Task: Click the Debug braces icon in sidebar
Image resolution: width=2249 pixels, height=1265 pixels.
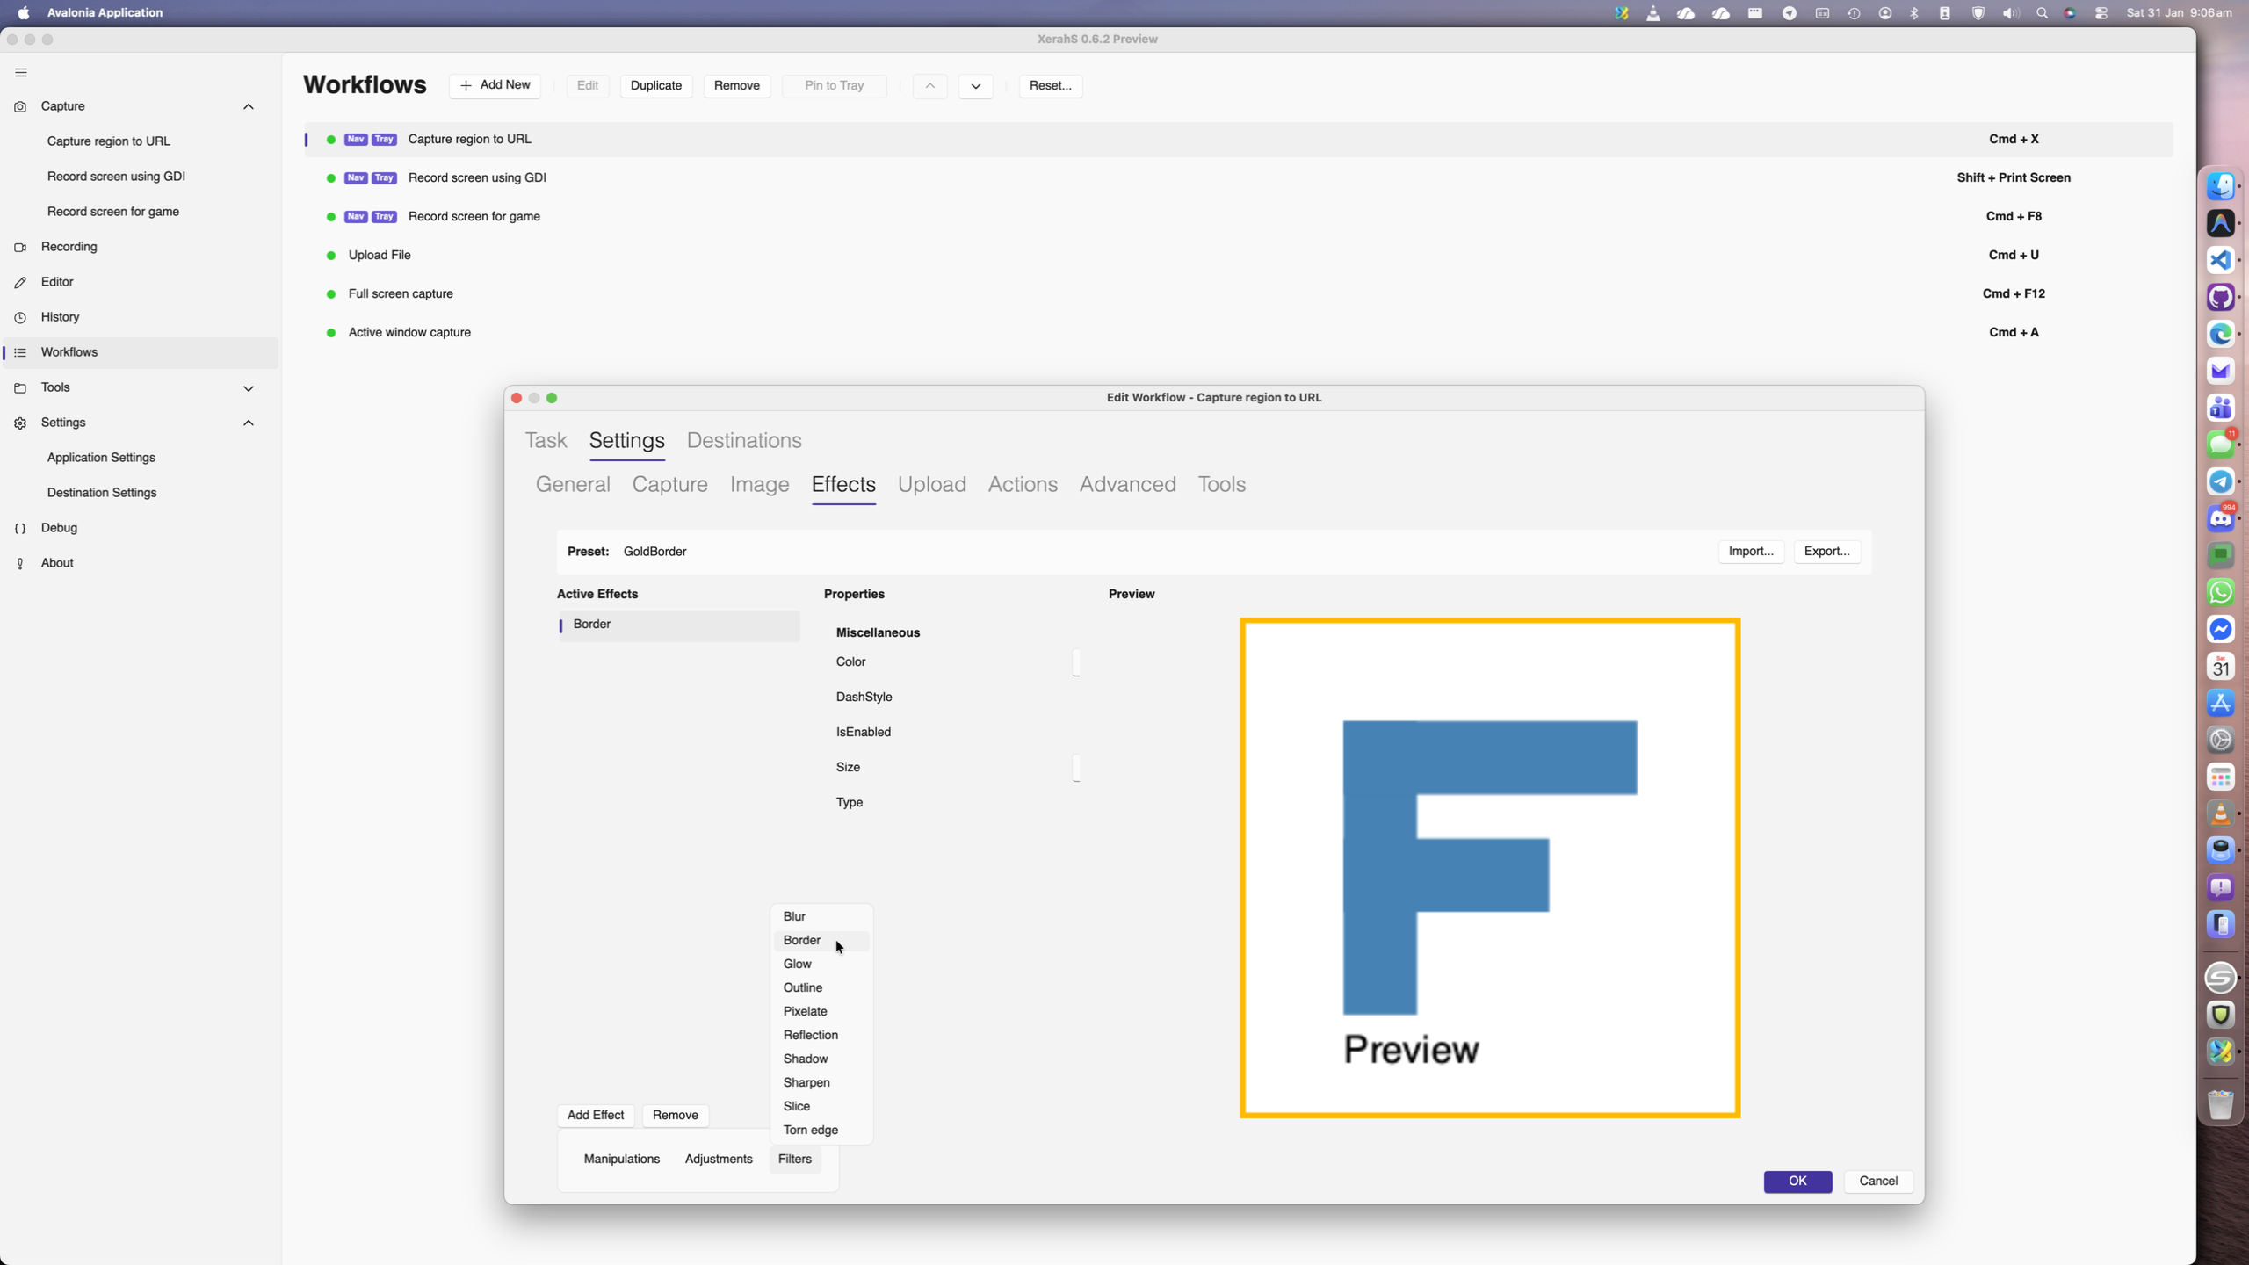Action: (x=20, y=528)
